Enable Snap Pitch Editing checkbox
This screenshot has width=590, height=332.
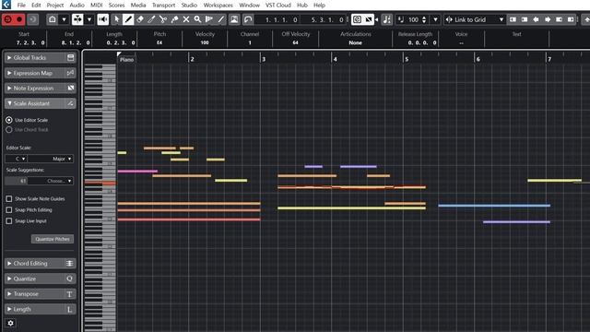[9, 209]
